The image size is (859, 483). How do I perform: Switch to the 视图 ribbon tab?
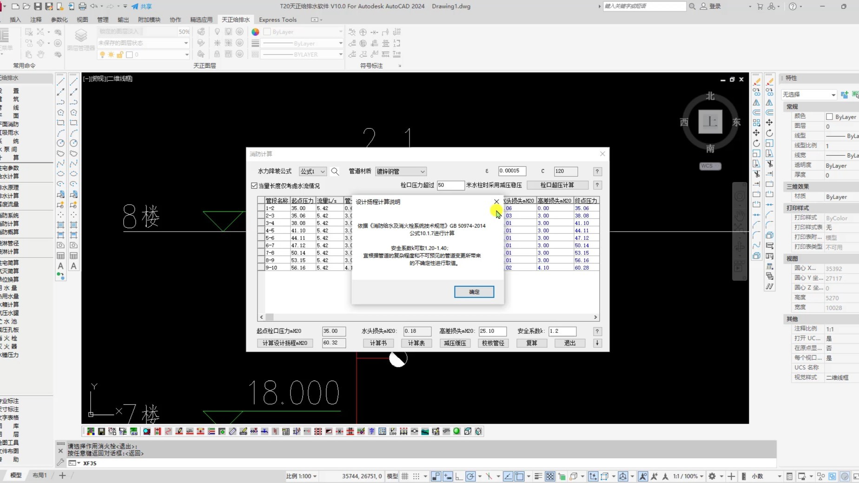[x=82, y=20]
